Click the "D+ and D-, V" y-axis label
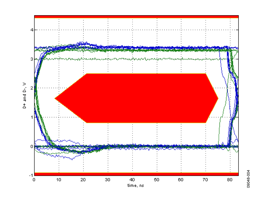 [24, 95]
